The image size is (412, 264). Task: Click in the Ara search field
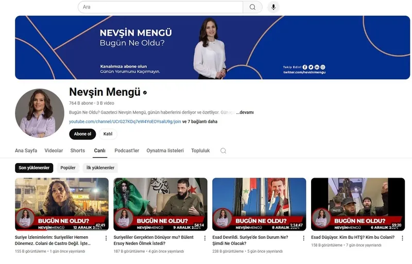coord(160,7)
